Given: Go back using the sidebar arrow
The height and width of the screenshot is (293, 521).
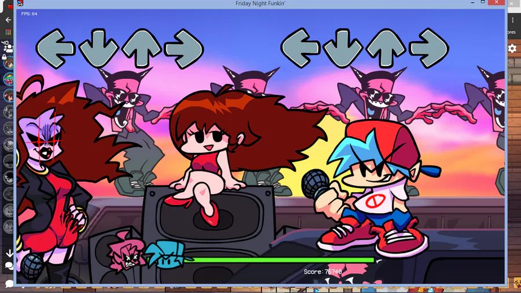Looking at the screenshot, I should (x=8, y=20).
